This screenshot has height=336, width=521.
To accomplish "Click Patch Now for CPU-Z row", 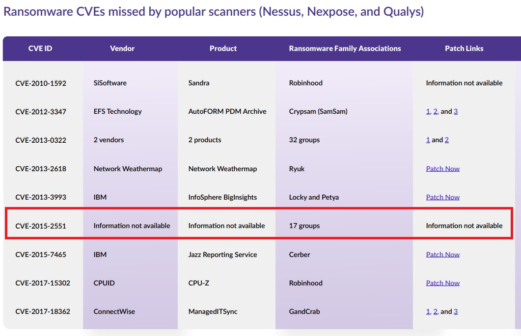I will pos(442,283).
